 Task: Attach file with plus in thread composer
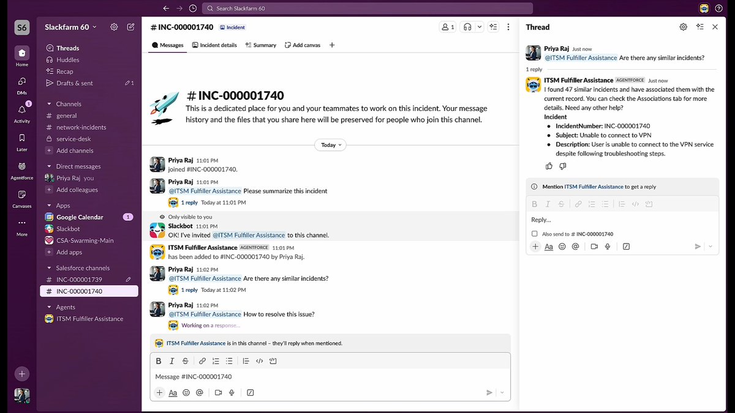[535, 247]
